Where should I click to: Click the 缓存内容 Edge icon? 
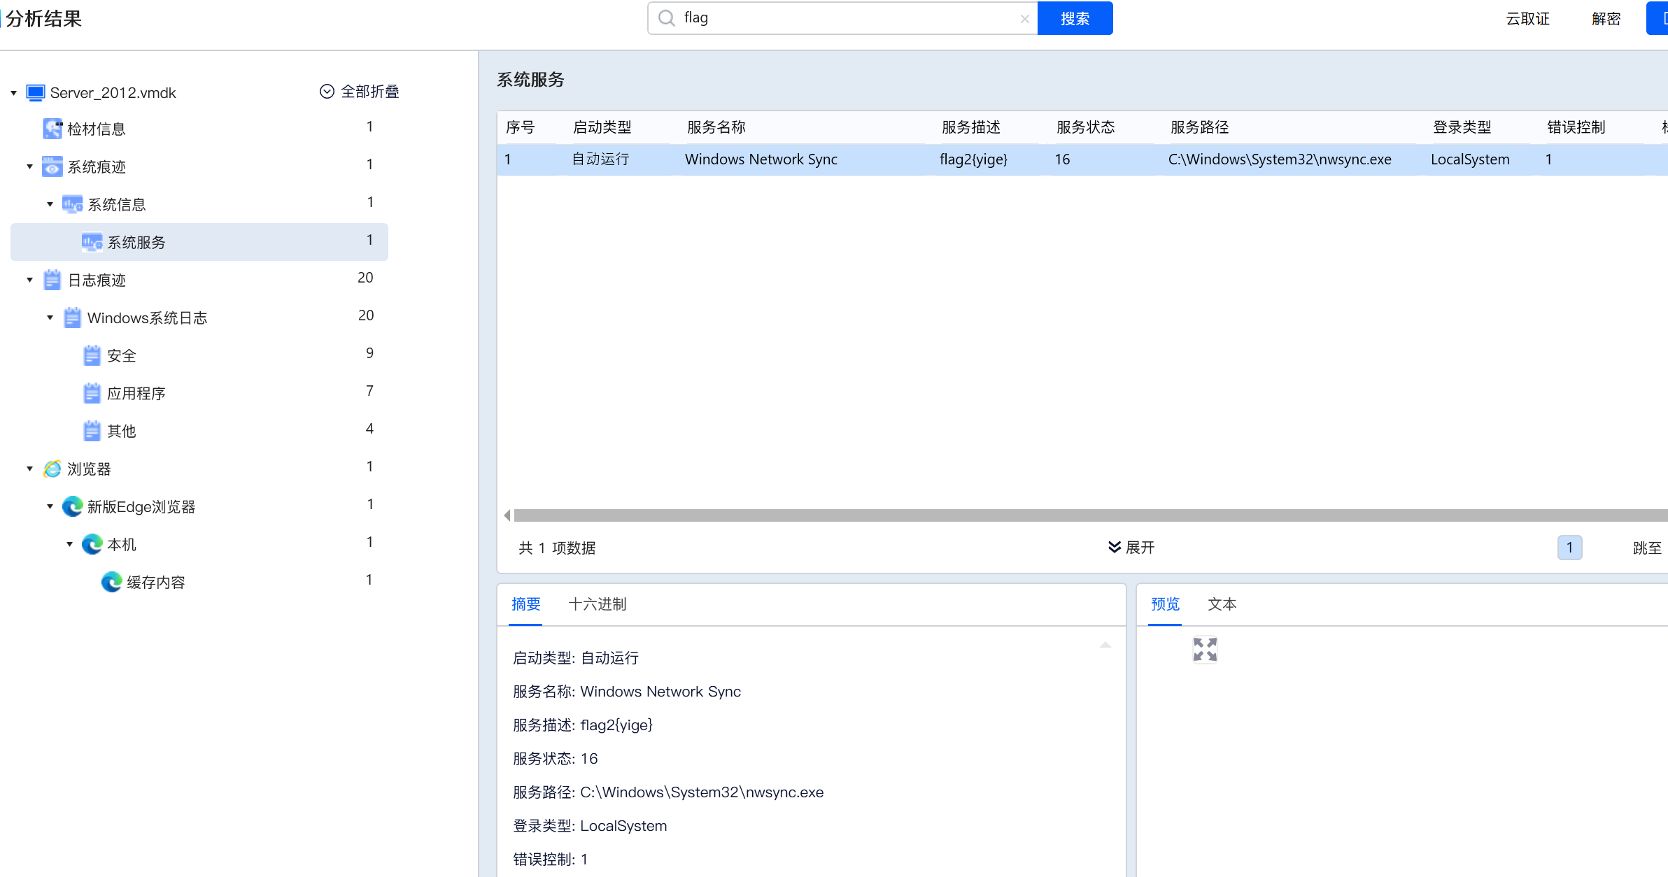(111, 582)
